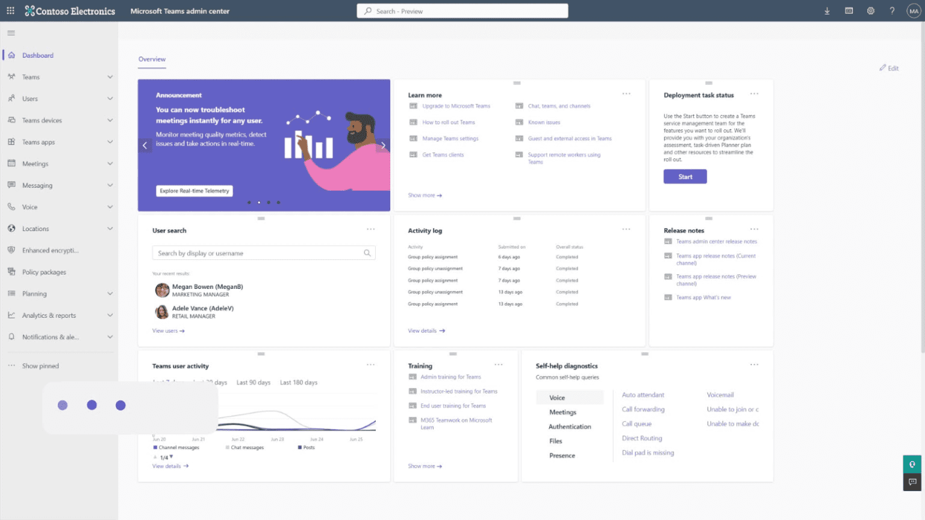Open Explore Real-time Telemetry
The width and height of the screenshot is (925, 520).
194,190
